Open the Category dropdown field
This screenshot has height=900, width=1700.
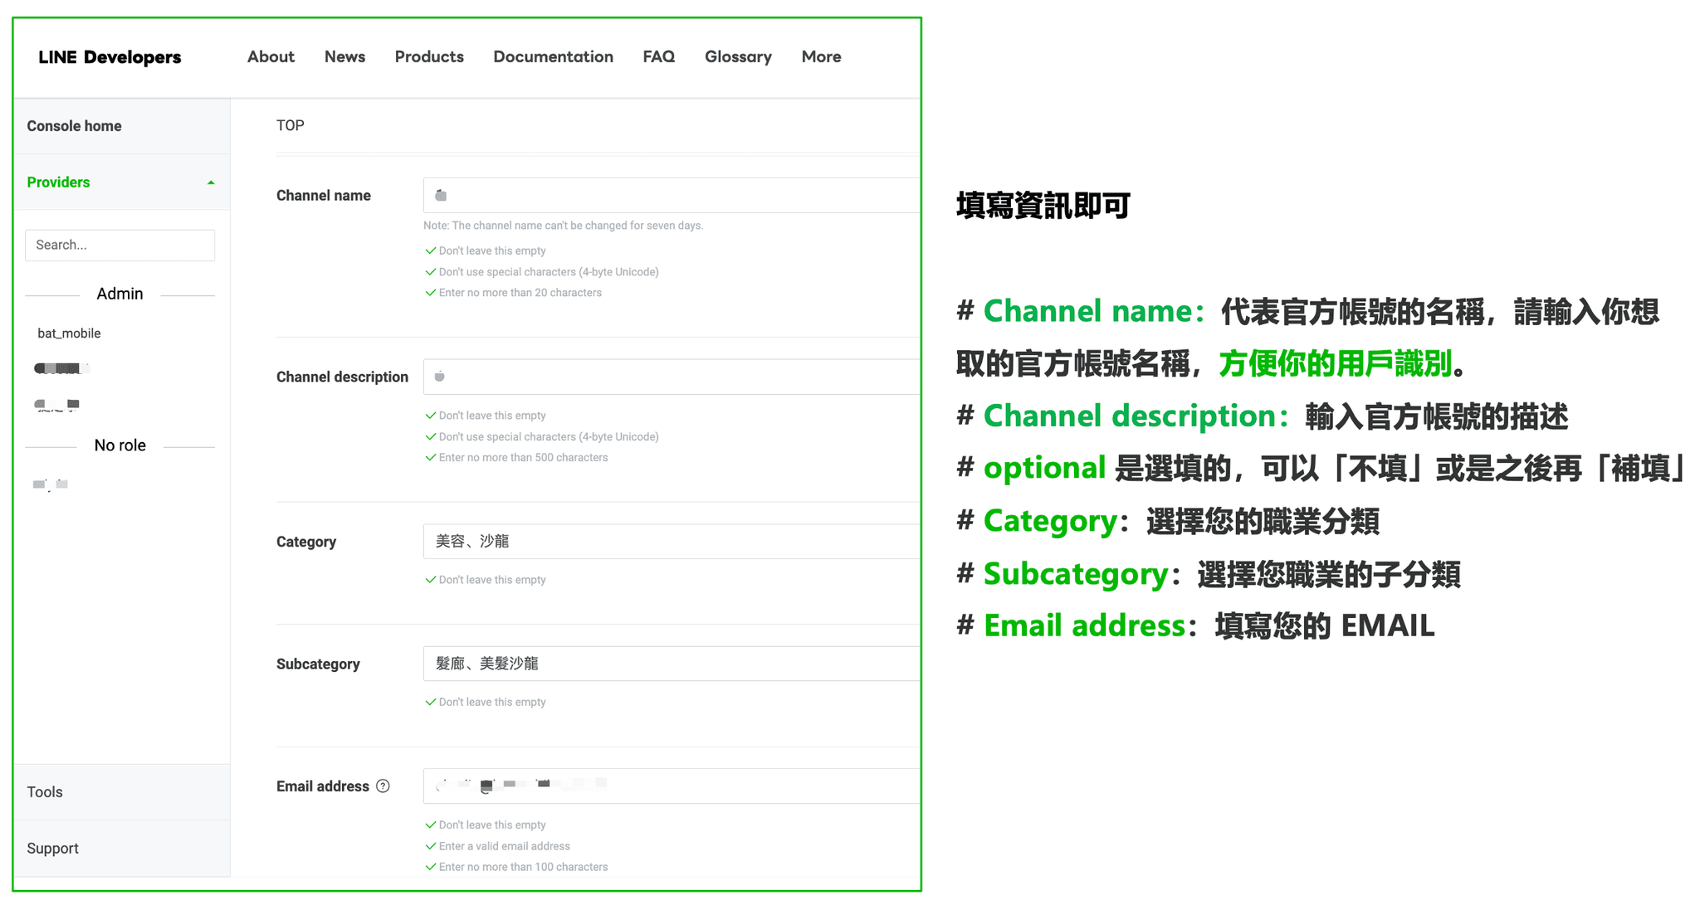(671, 542)
